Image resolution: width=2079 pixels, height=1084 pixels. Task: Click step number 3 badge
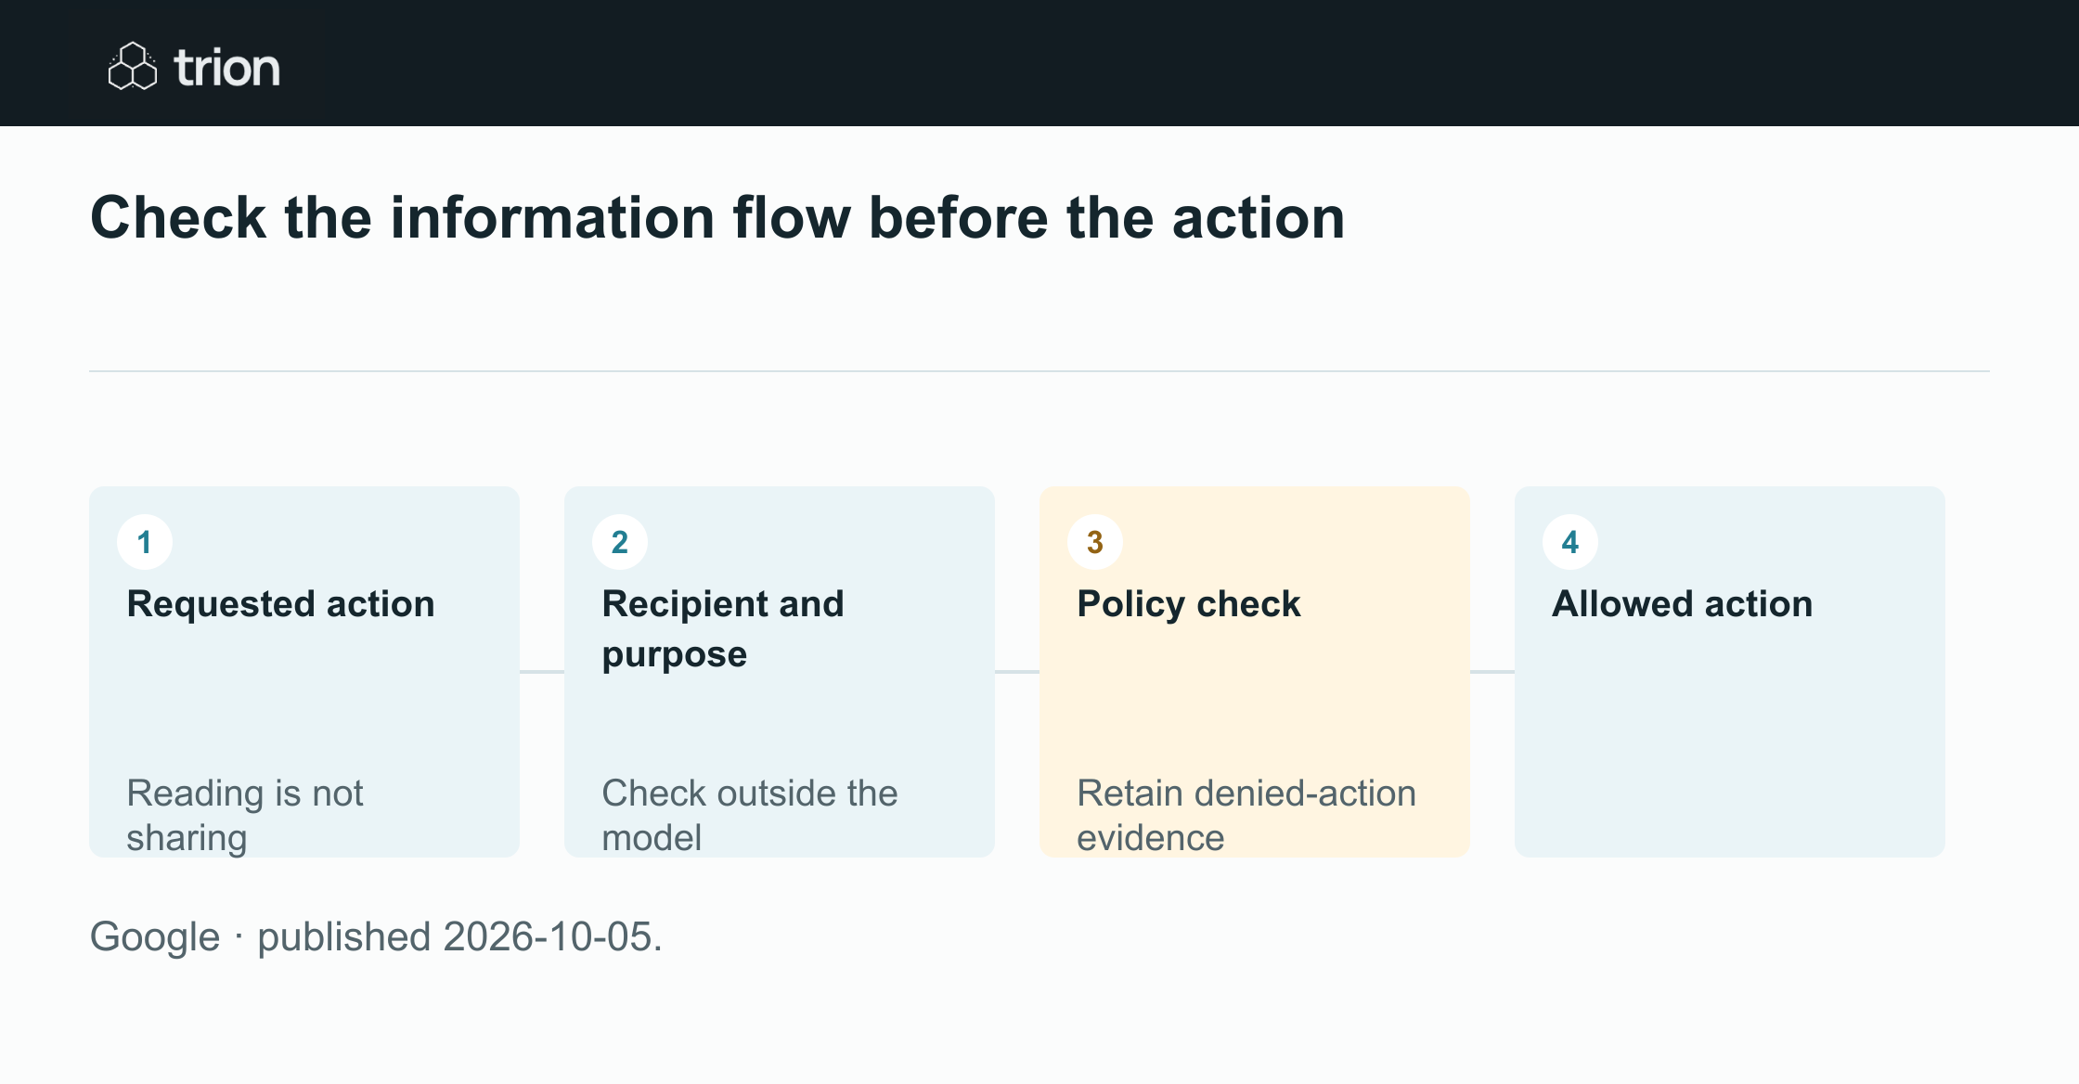click(x=1095, y=542)
